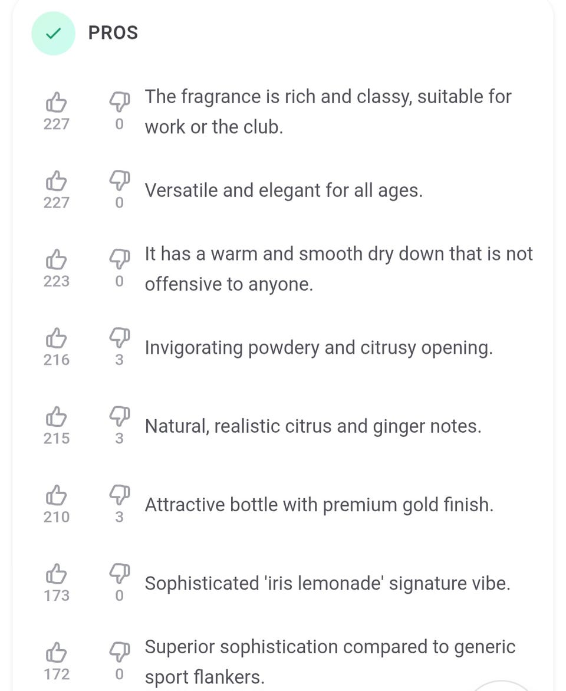The height and width of the screenshot is (691, 566).
Task: Upvote 'Invigorating powdery and citrusy opening'
Action: 56,338
